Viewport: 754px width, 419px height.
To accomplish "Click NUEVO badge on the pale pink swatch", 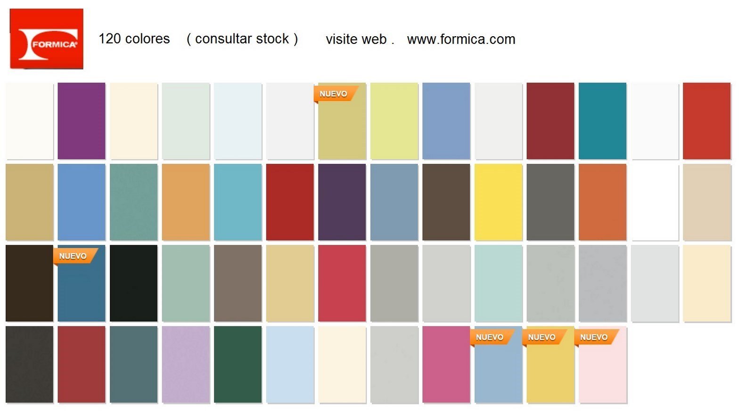I will (x=594, y=337).
